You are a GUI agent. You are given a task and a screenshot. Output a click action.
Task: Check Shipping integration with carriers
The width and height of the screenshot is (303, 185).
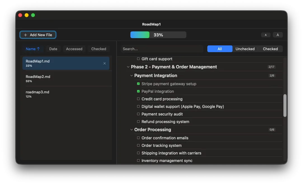138,153
